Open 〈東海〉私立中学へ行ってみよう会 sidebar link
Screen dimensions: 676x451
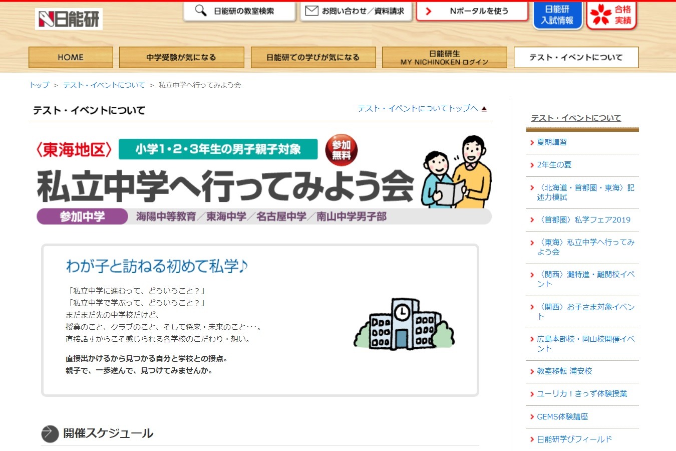[x=585, y=247]
